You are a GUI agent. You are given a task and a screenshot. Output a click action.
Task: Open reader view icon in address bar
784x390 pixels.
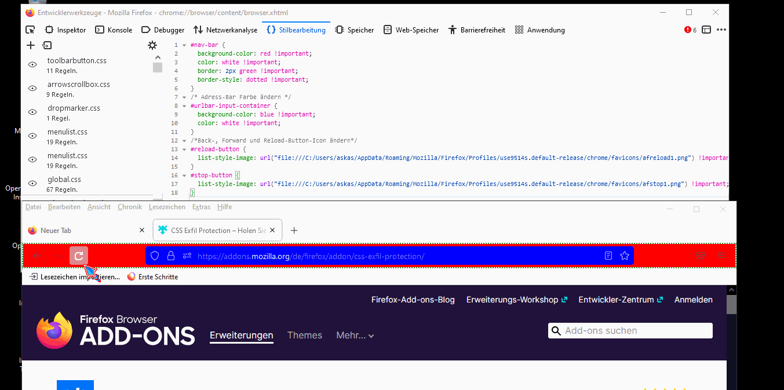608,256
